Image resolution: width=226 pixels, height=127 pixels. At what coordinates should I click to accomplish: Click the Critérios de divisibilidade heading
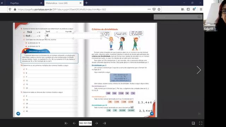pyautogui.click(x=105, y=29)
